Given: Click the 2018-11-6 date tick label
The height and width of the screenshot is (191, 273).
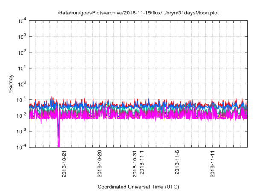Looking at the screenshot, I should pyautogui.click(x=177, y=163).
